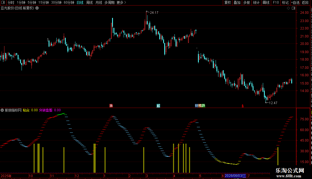Click the 叠加 overlay button
312x179 pixels.
tap(237, 2)
